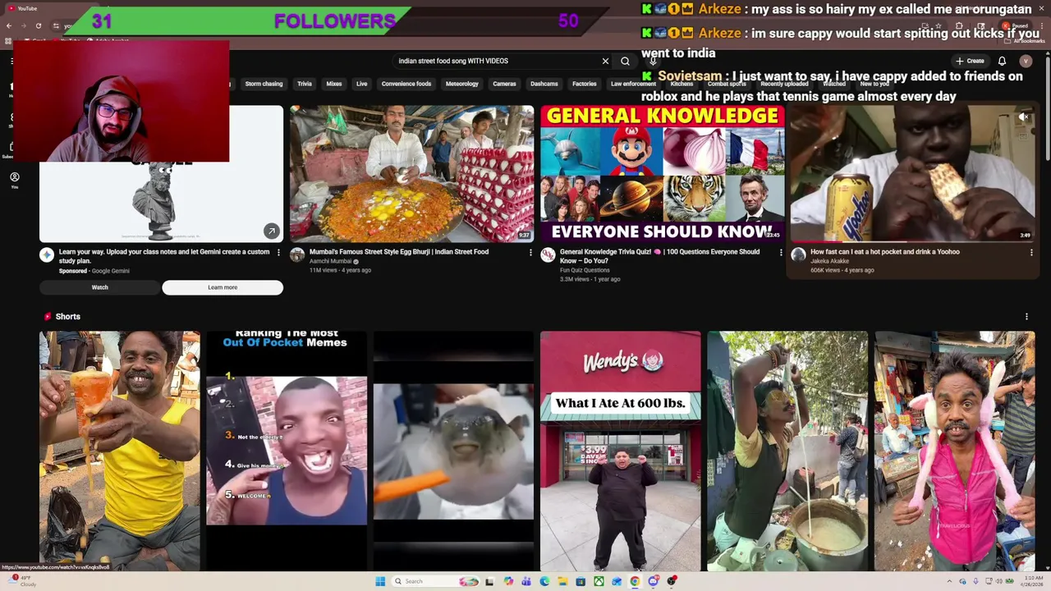Image resolution: width=1051 pixels, height=591 pixels.
Task: Play the General Knowledge thumbnail
Action: coord(662,173)
